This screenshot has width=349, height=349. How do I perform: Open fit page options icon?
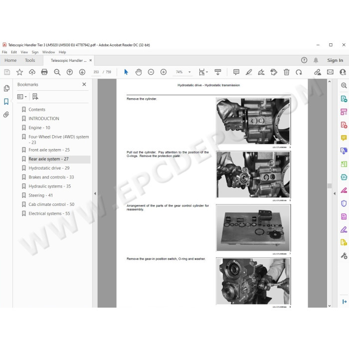[x=203, y=72]
